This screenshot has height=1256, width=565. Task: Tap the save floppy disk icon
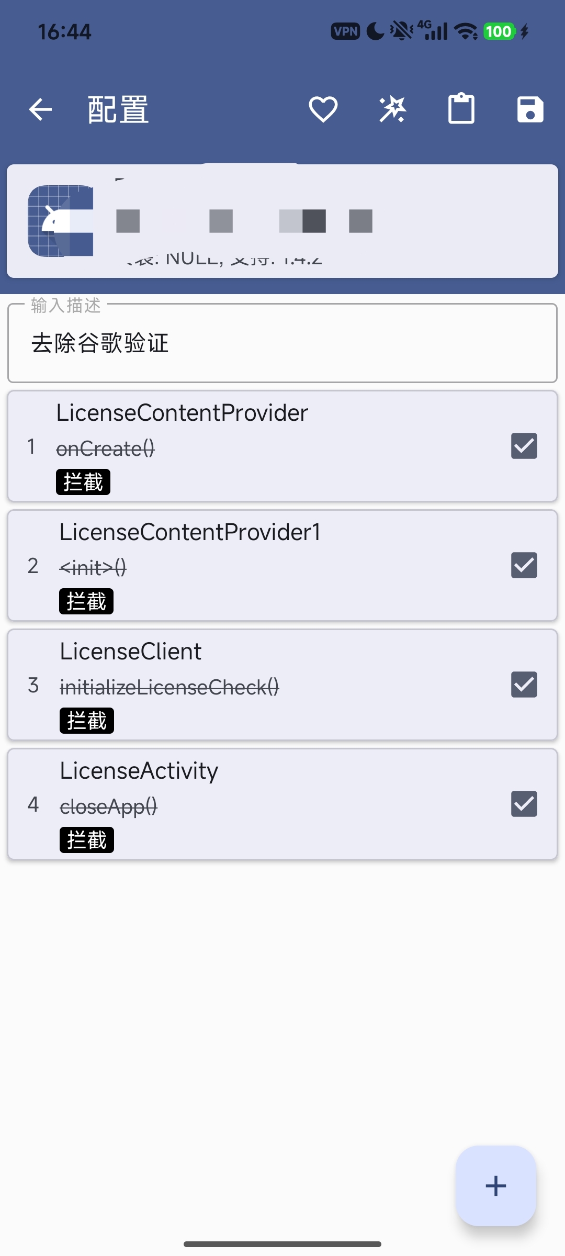click(530, 110)
